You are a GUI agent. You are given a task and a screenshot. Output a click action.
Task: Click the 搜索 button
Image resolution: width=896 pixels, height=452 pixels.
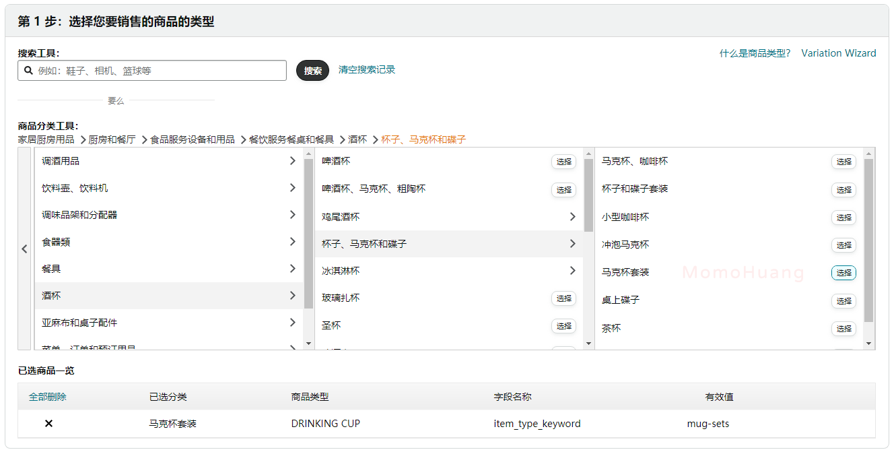tap(312, 70)
